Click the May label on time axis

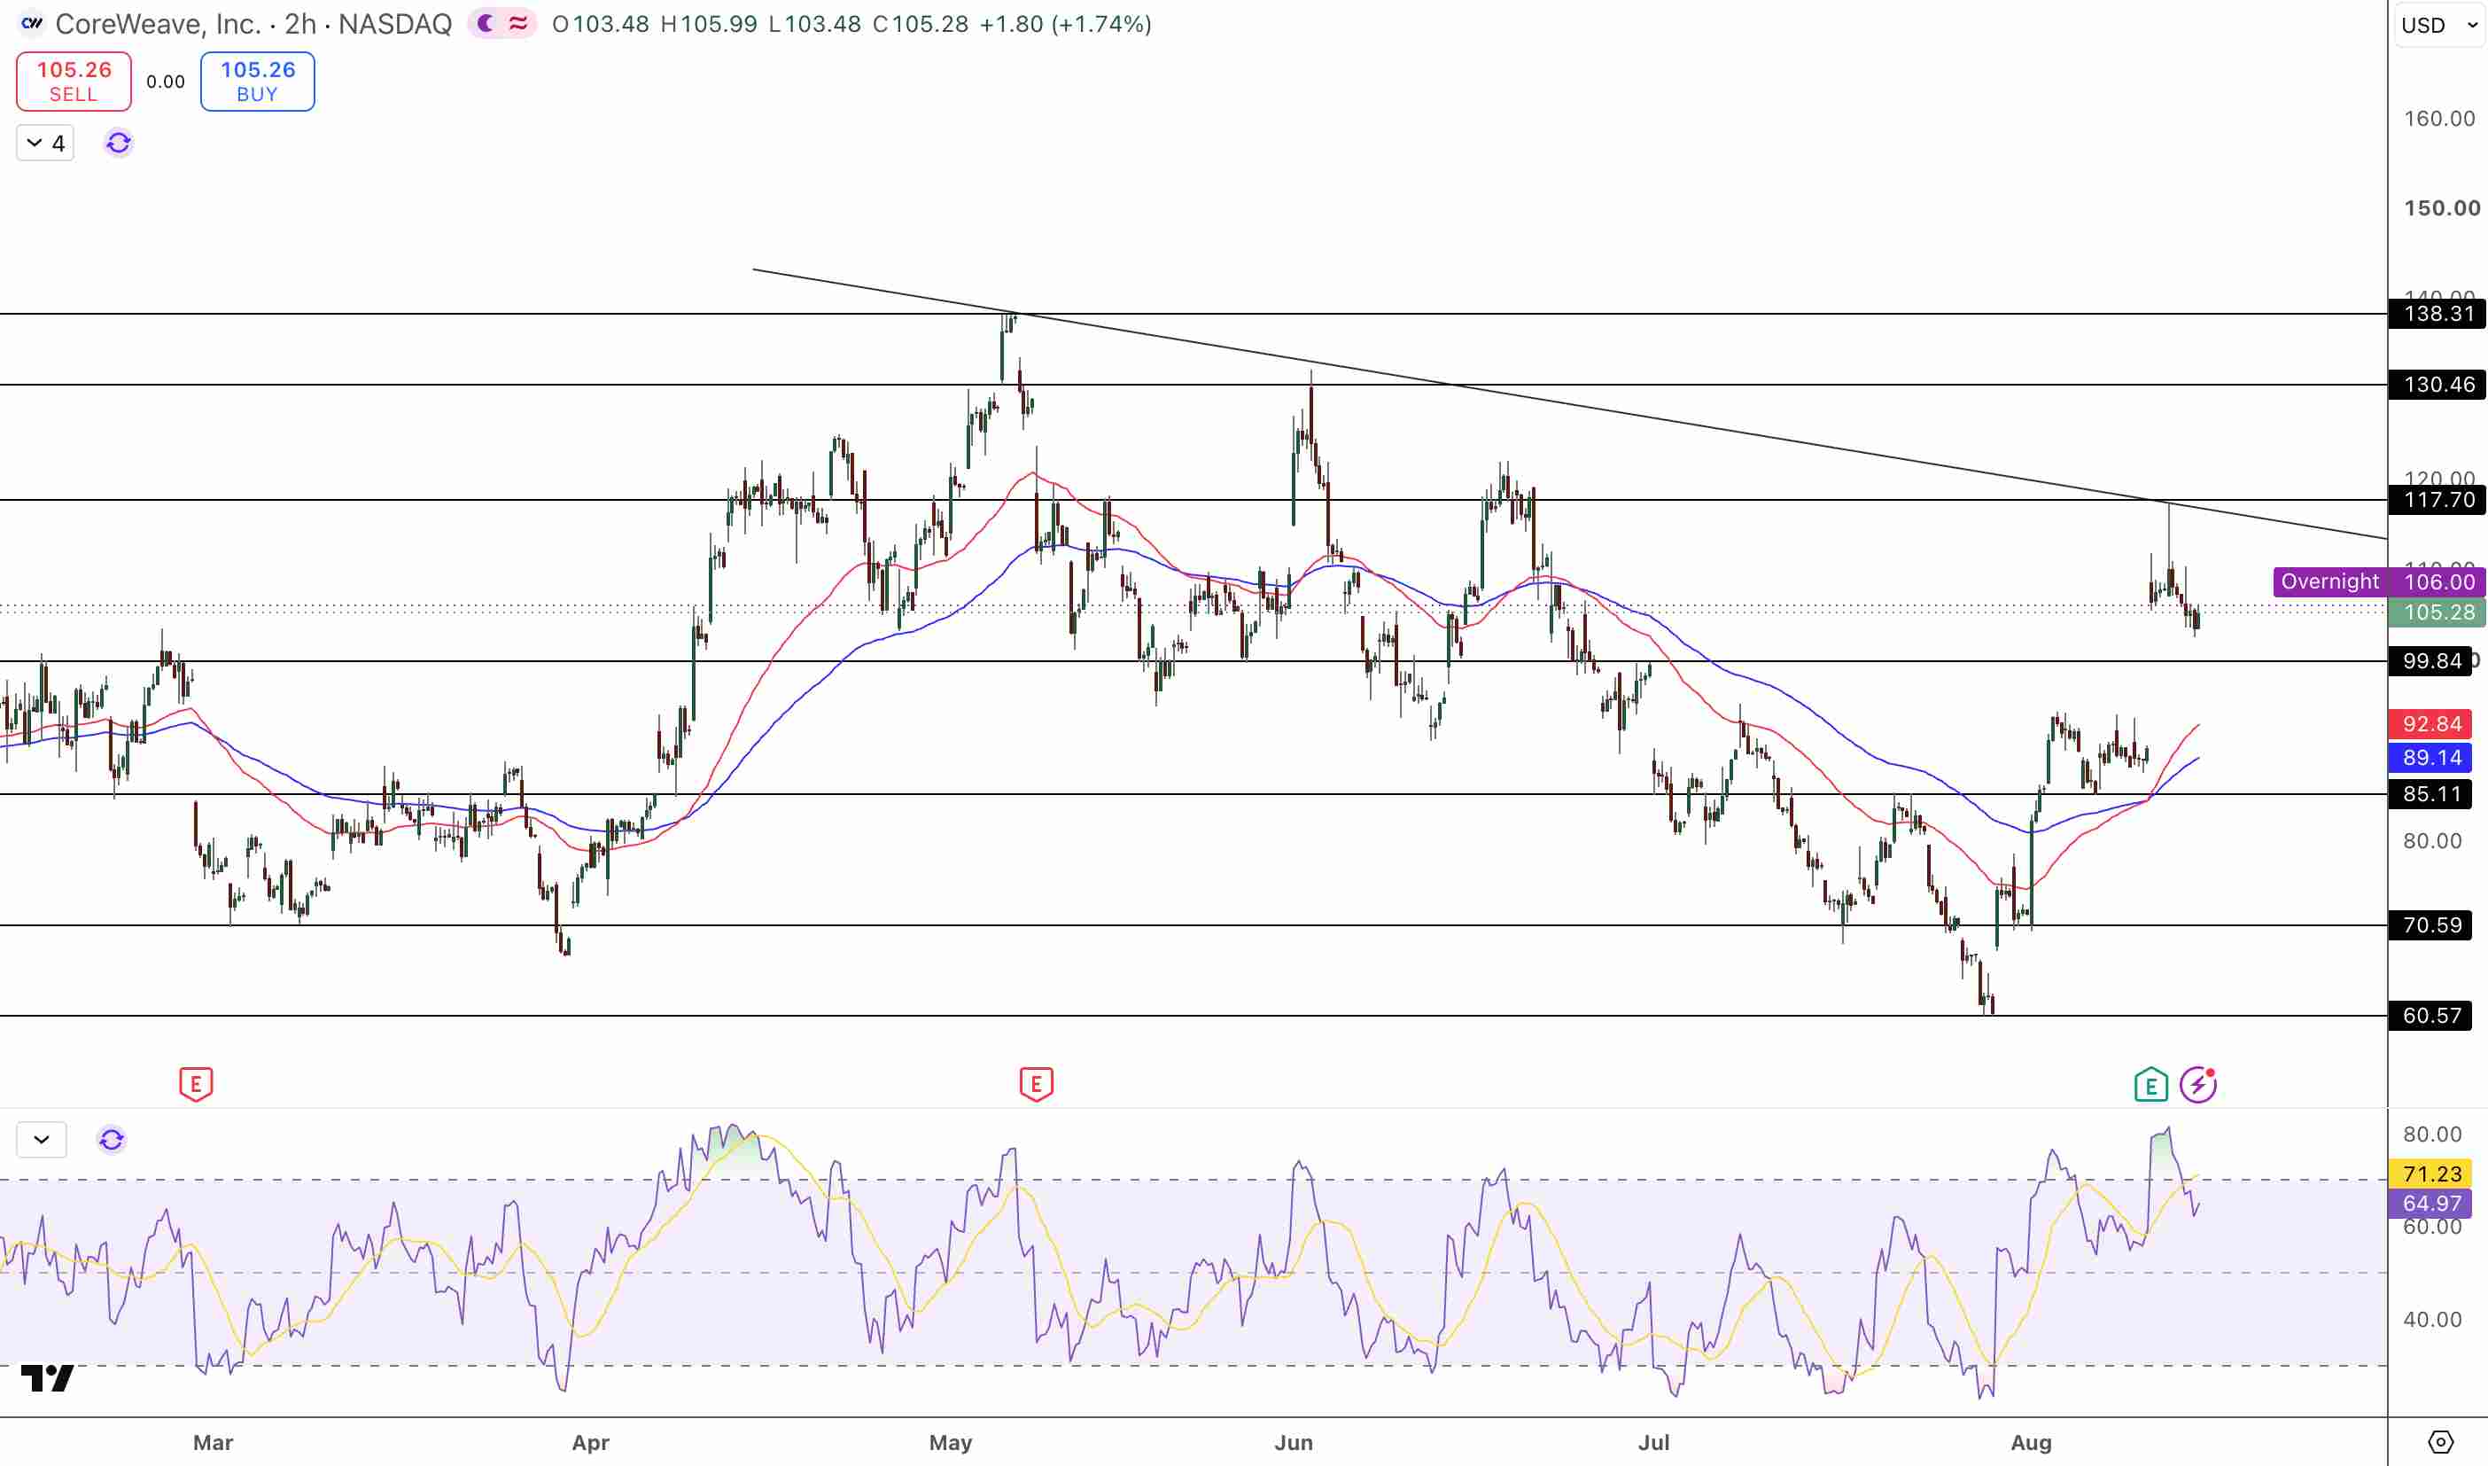point(951,1442)
